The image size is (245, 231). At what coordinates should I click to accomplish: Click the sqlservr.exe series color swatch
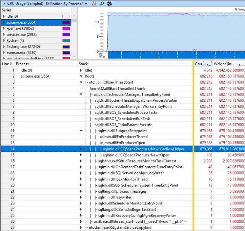pos(66,22)
